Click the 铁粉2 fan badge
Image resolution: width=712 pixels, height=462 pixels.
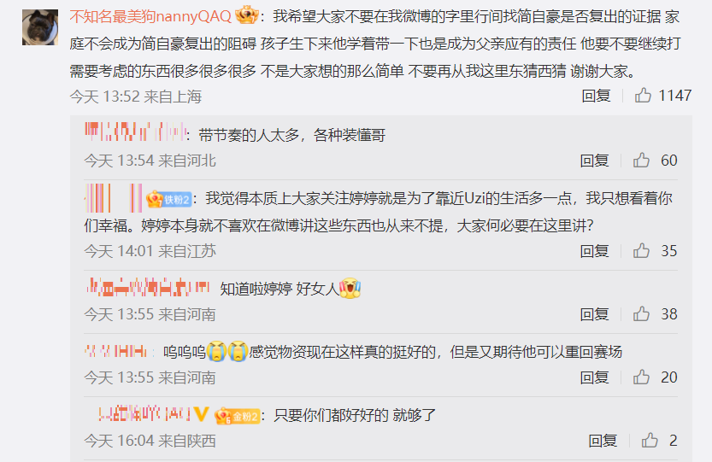pos(168,199)
